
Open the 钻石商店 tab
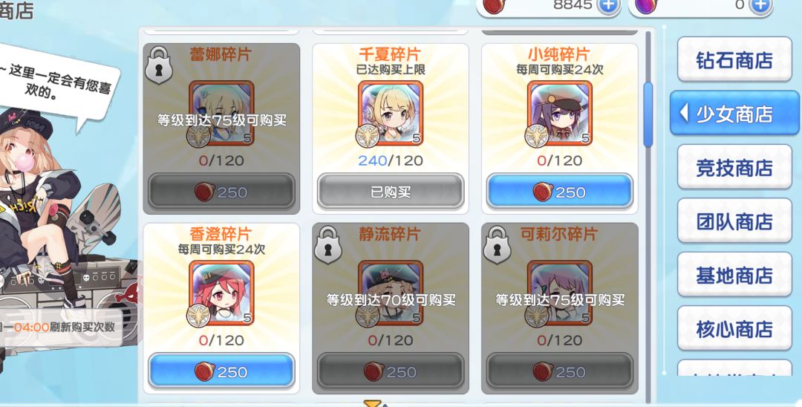[734, 60]
